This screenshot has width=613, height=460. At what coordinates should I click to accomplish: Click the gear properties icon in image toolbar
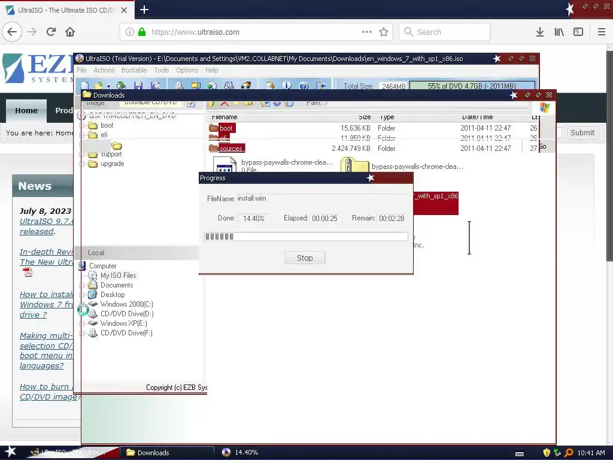277,103
